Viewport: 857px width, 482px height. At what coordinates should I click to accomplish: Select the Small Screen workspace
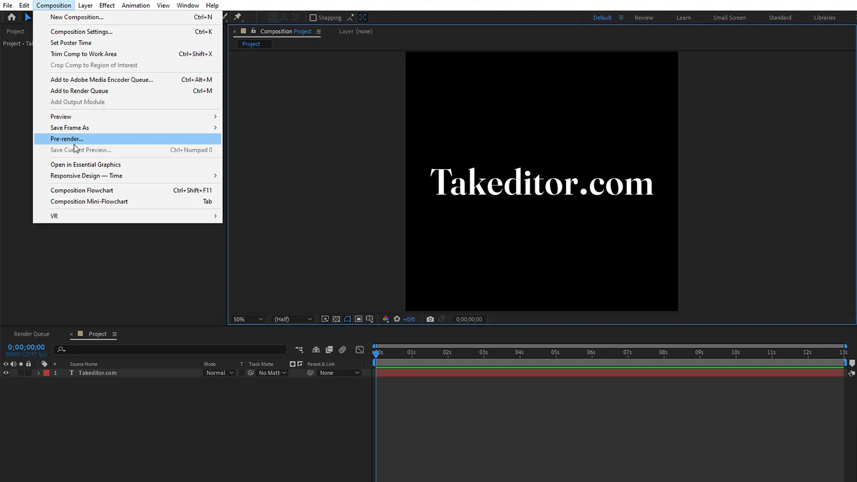729,18
